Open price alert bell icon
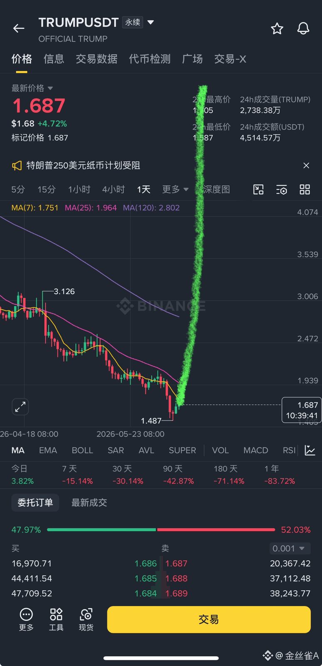The image size is (322, 666). [x=303, y=28]
